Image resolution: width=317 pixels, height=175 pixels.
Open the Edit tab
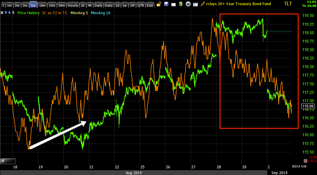click(x=150, y=5)
